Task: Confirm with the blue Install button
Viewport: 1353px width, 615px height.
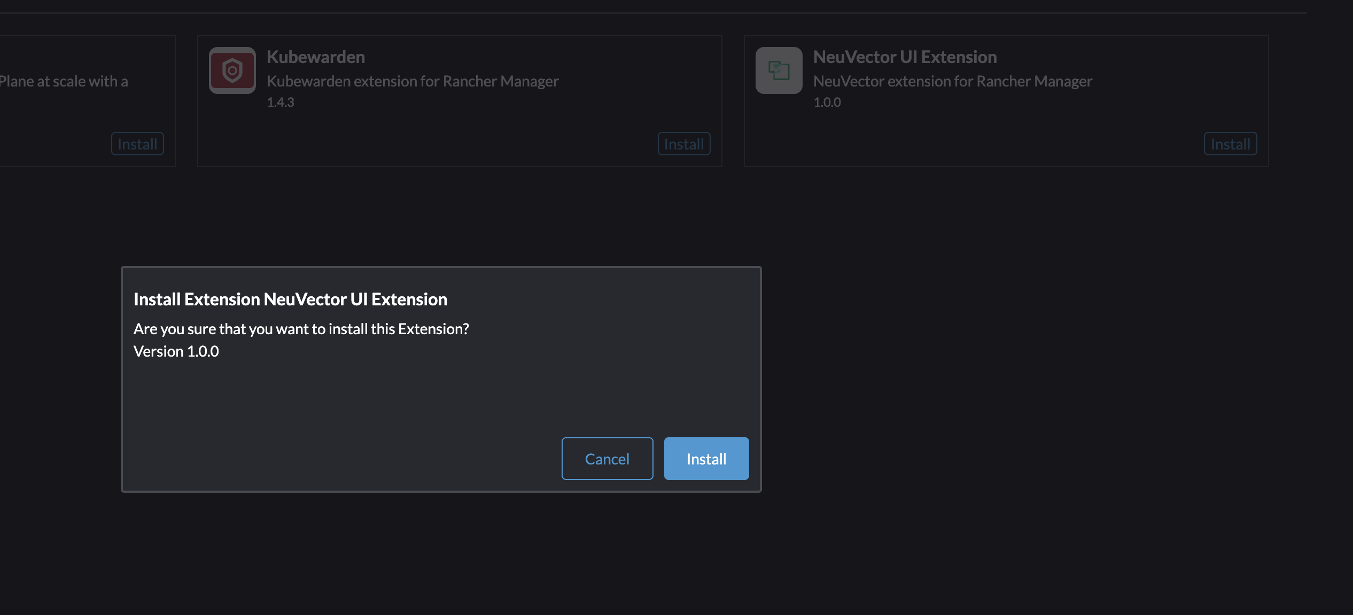Action: click(x=706, y=459)
